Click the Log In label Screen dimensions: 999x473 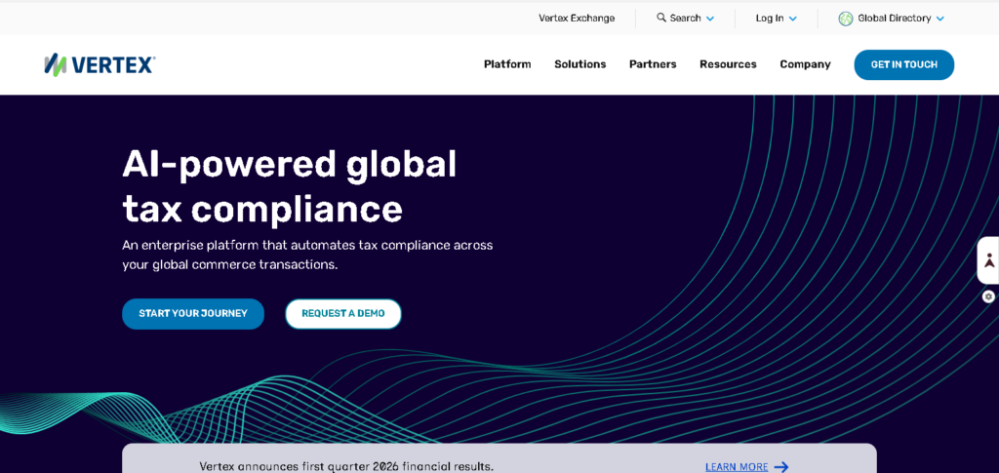(770, 18)
